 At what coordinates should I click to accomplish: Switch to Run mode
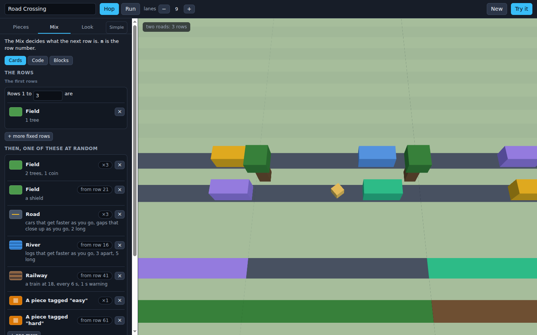point(130,9)
